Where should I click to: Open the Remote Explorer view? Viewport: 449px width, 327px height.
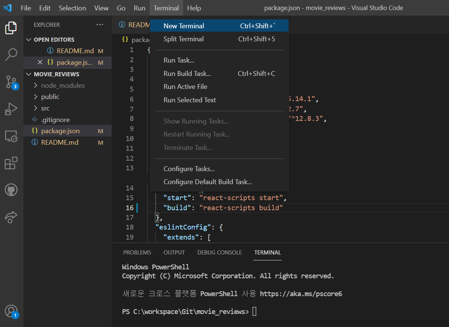point(11,136)
